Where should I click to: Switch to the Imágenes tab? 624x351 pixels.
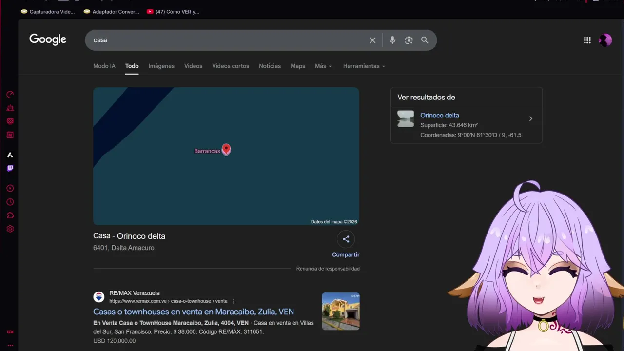point(161,66)
